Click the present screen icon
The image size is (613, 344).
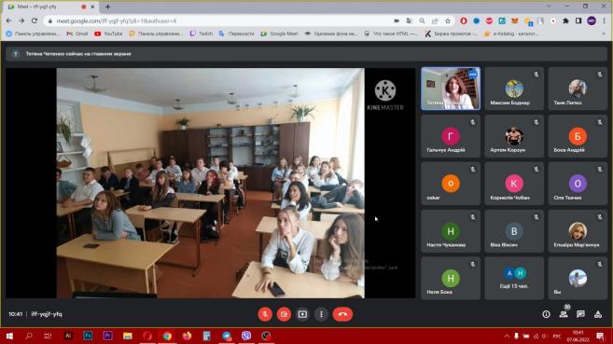click(302, 314)
